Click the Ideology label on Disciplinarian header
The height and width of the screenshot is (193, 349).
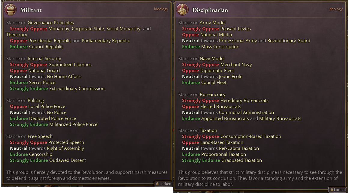click(x=335, y=9)
